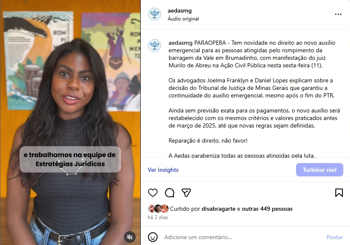Like the reel with the heart icon
The image size is (350, 245).
[153, 193]
